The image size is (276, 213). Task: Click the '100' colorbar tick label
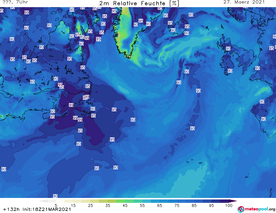click(229, 205)
